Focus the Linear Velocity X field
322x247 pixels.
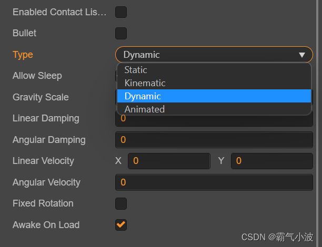[169, 161]
